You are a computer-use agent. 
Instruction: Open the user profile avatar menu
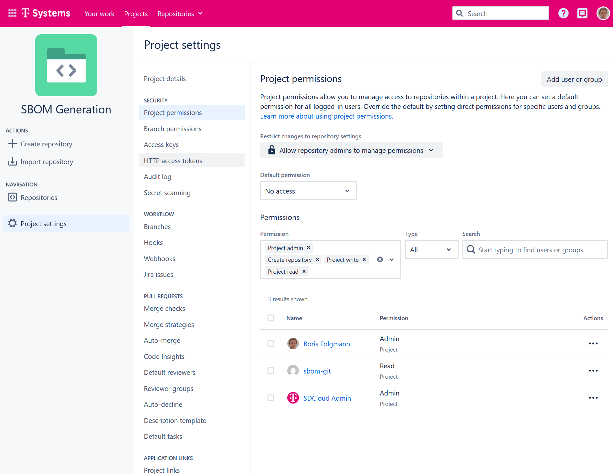click(603, 14)
